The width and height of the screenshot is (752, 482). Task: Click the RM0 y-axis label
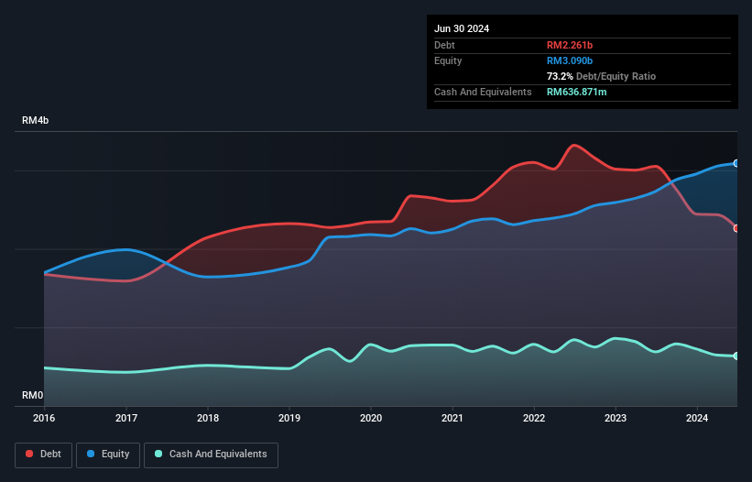click(33, 395)
